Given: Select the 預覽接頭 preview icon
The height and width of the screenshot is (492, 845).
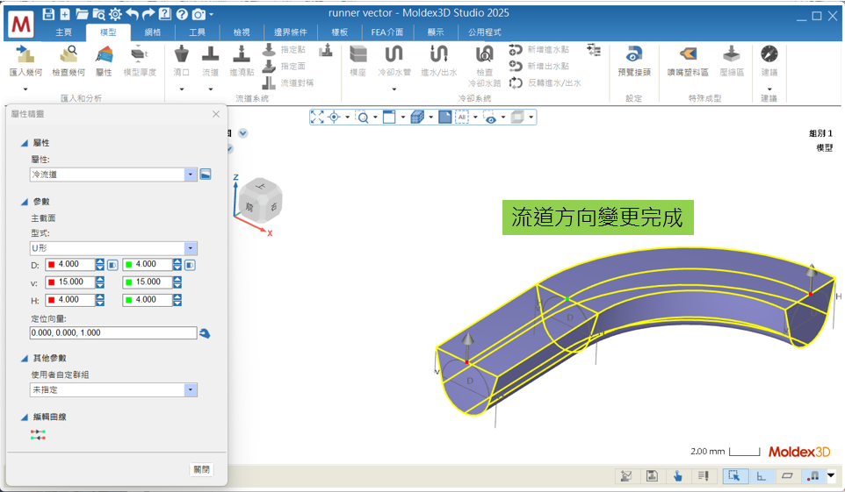Looking at the screenshot, I should click(633, 55).
